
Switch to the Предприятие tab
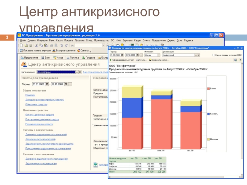coord(29,58)
